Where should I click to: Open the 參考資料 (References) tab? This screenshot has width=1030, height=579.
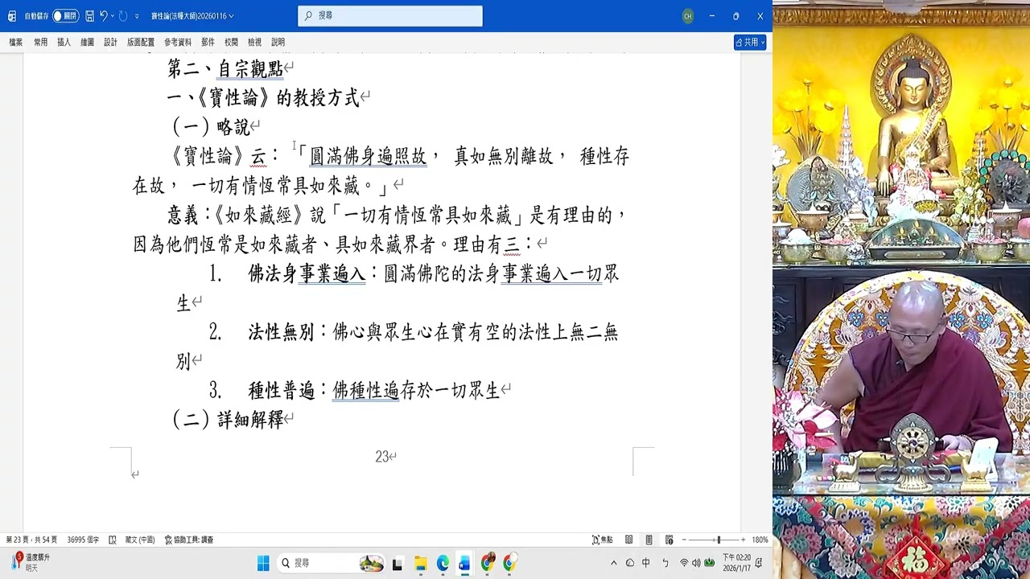point(178,42)
